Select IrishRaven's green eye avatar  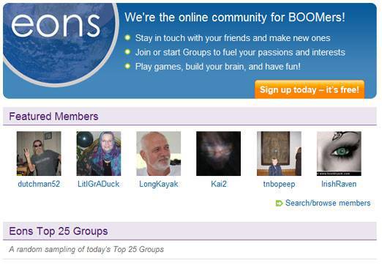[339, 154]
